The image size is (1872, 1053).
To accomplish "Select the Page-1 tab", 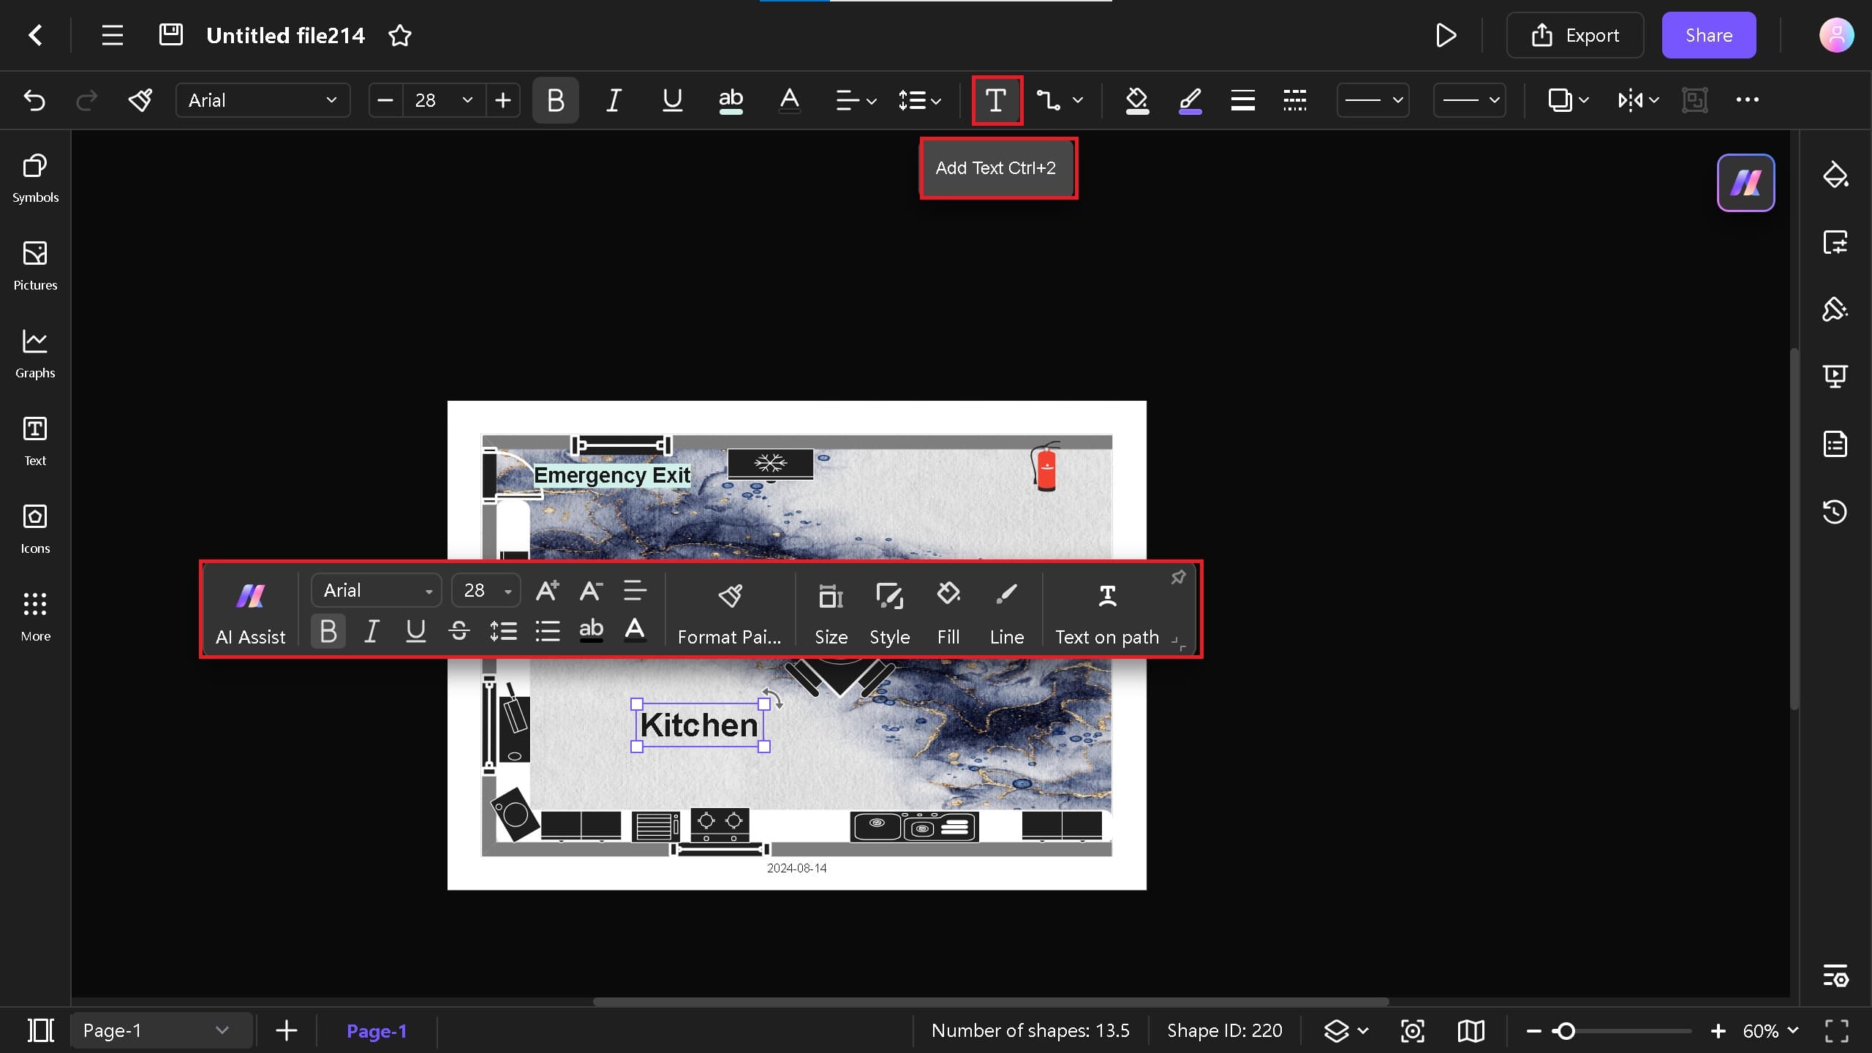I will pos(376,1030).
